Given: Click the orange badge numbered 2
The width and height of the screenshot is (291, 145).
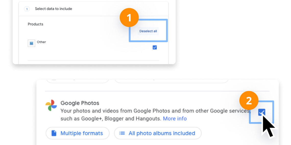Looking at the screenshot, I should pyautogui.click(x=249, y=101).
